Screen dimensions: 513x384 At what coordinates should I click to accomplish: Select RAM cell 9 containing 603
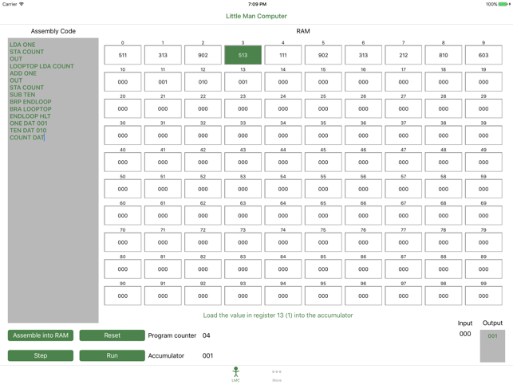tap(483, 55)
